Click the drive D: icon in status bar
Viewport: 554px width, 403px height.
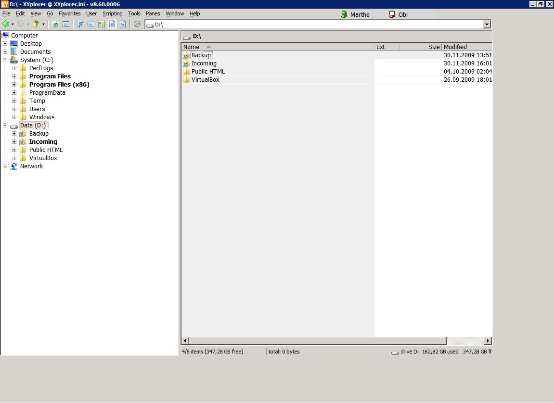[x=395, y=352]
